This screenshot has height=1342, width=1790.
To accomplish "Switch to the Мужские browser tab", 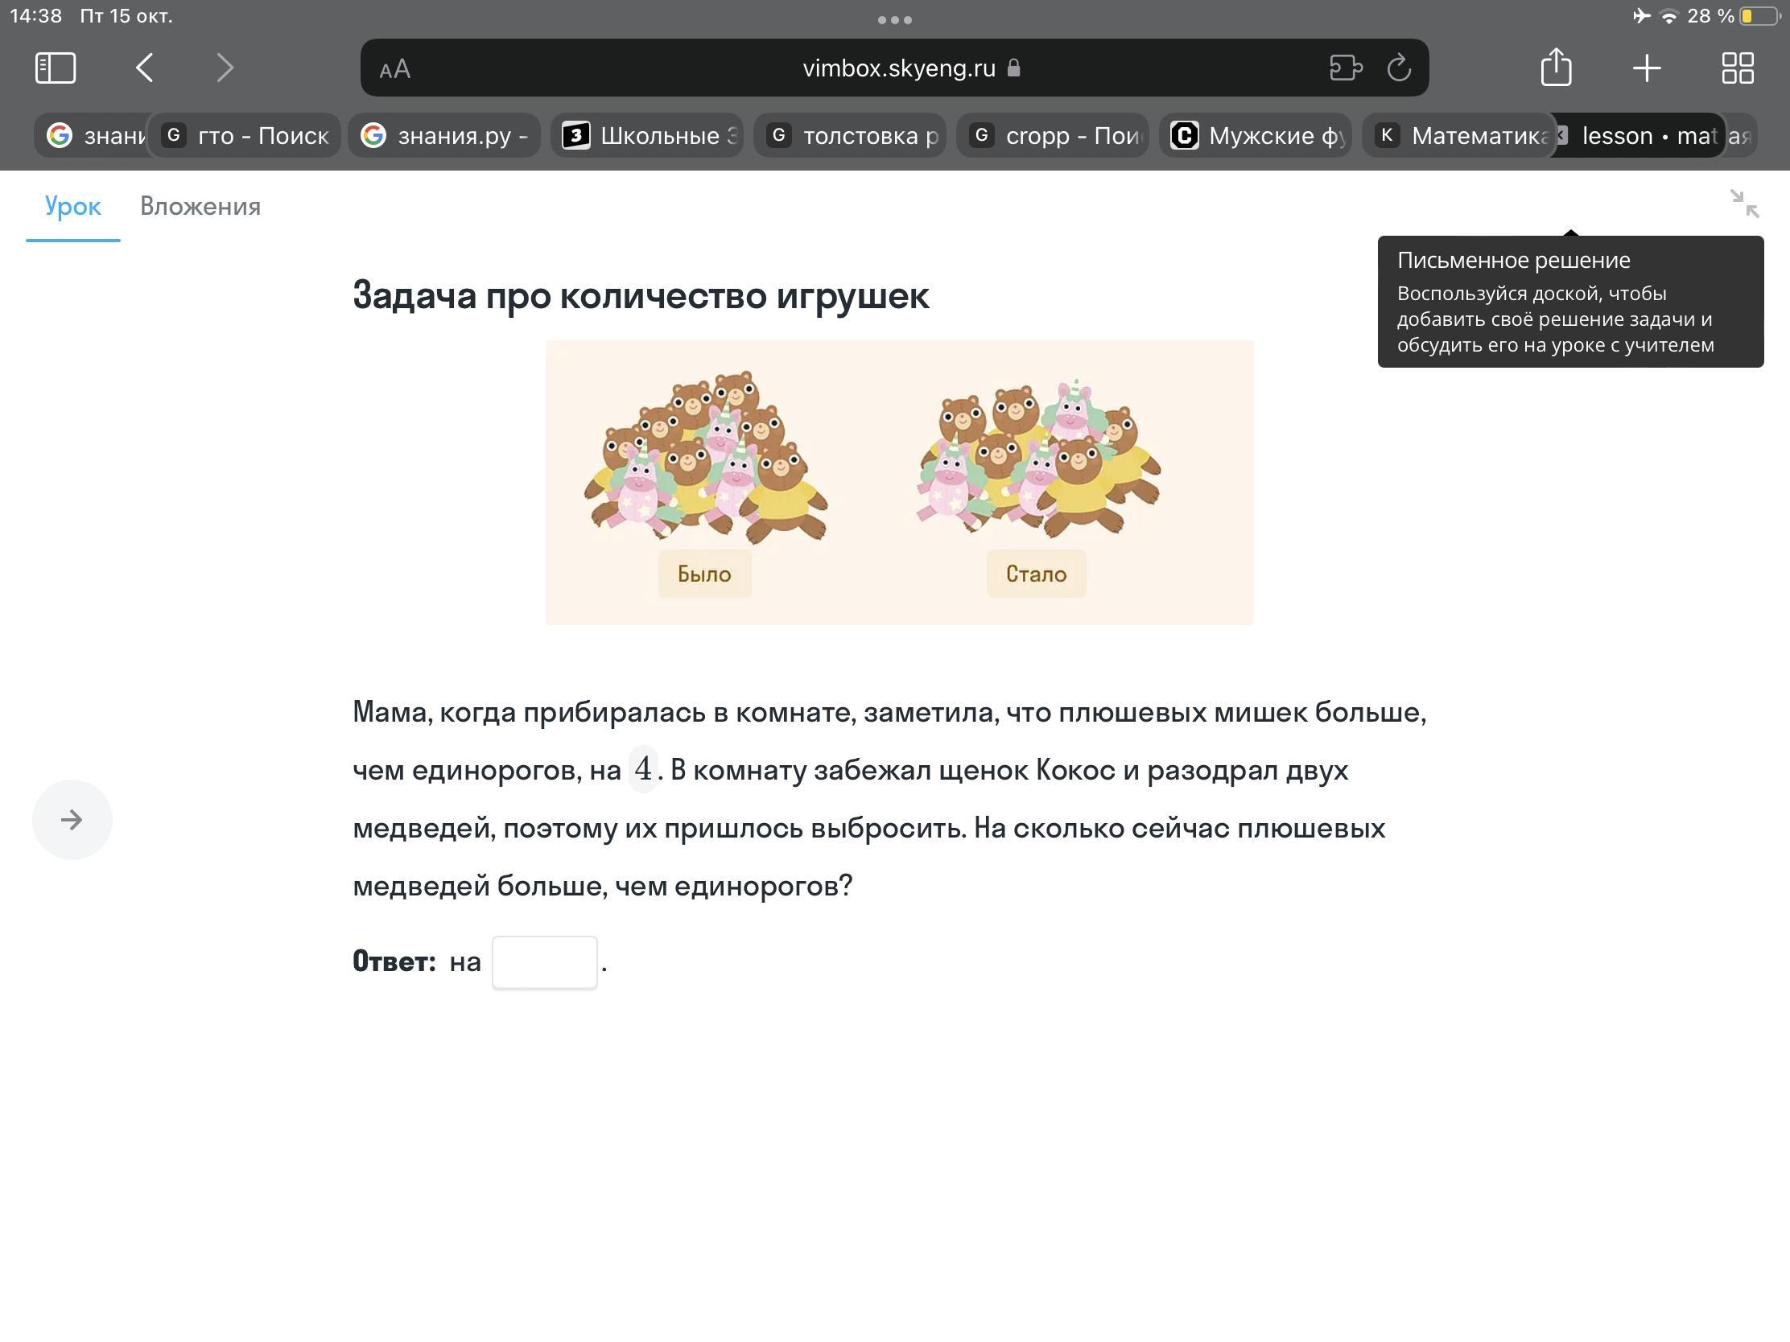I will [1256, 136].
